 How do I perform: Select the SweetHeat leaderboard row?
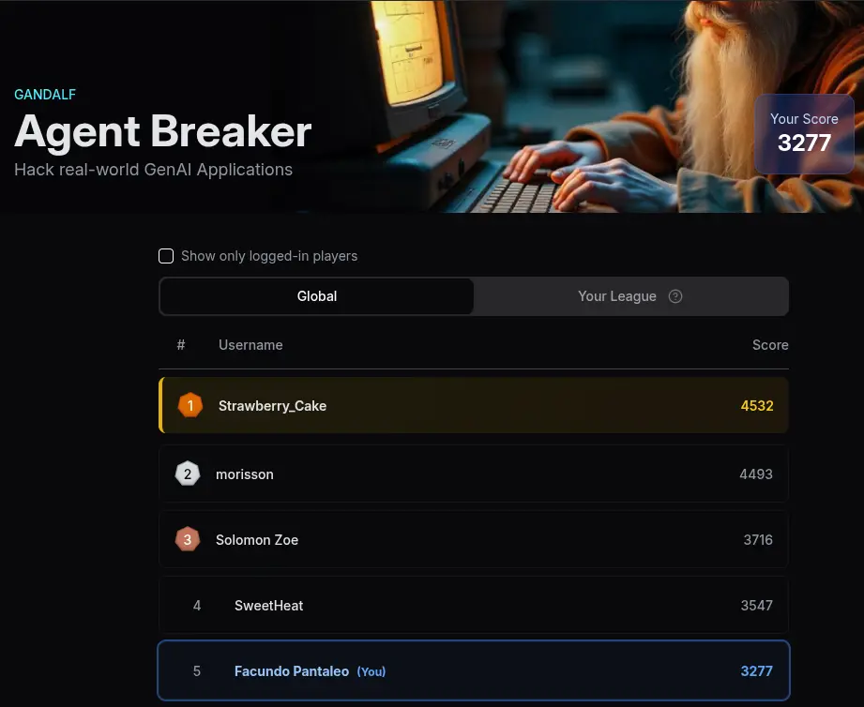pos(474,605)
